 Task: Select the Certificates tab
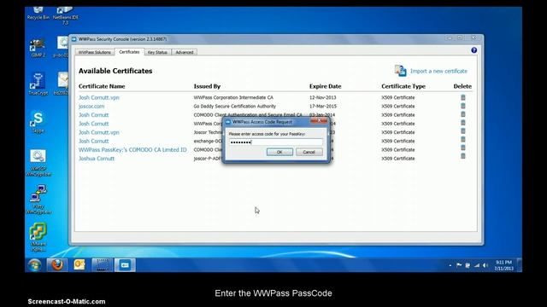click(129, 52)
